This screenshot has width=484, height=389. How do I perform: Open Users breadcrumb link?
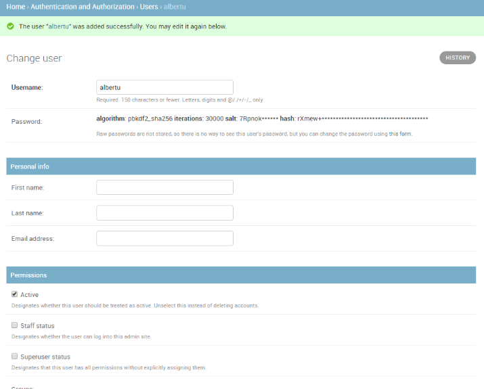(x=149, y=7)
